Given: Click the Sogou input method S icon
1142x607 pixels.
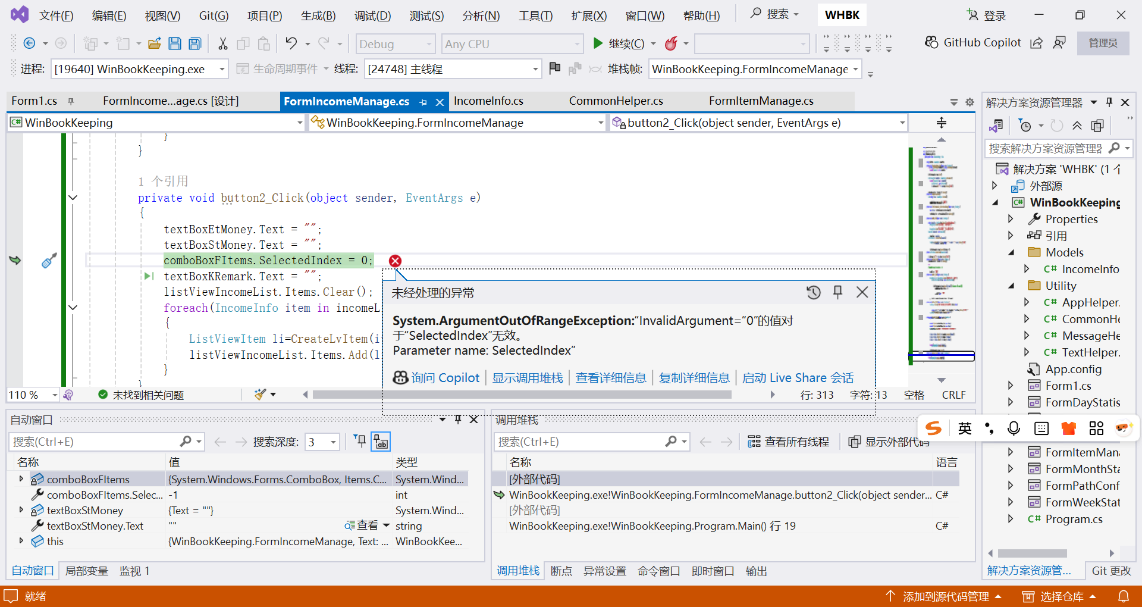Looking at the screenshot, I should (x=934, y=428).
